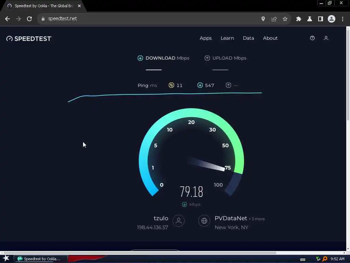Click the 198.44.136.57 IP address

152,227
